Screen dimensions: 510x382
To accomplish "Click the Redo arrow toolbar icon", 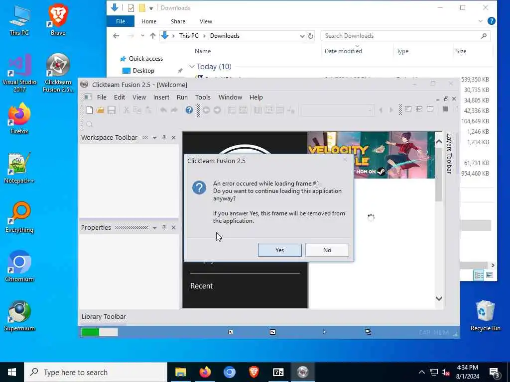I will click(x=174, y=110).
